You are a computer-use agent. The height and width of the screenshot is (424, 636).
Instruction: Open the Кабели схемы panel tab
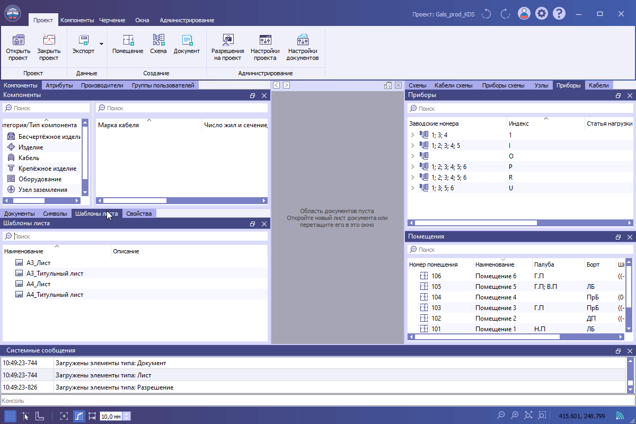[x=453, y=85]
